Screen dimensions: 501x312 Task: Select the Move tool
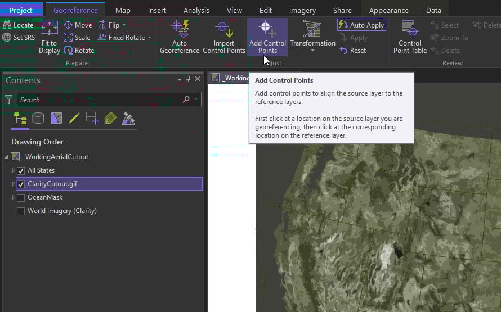point(78,25)
